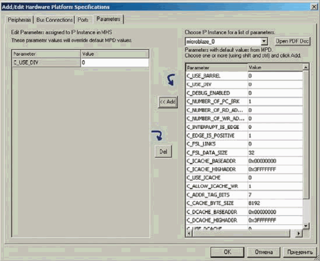Select the Ports tab

(83, 20)
